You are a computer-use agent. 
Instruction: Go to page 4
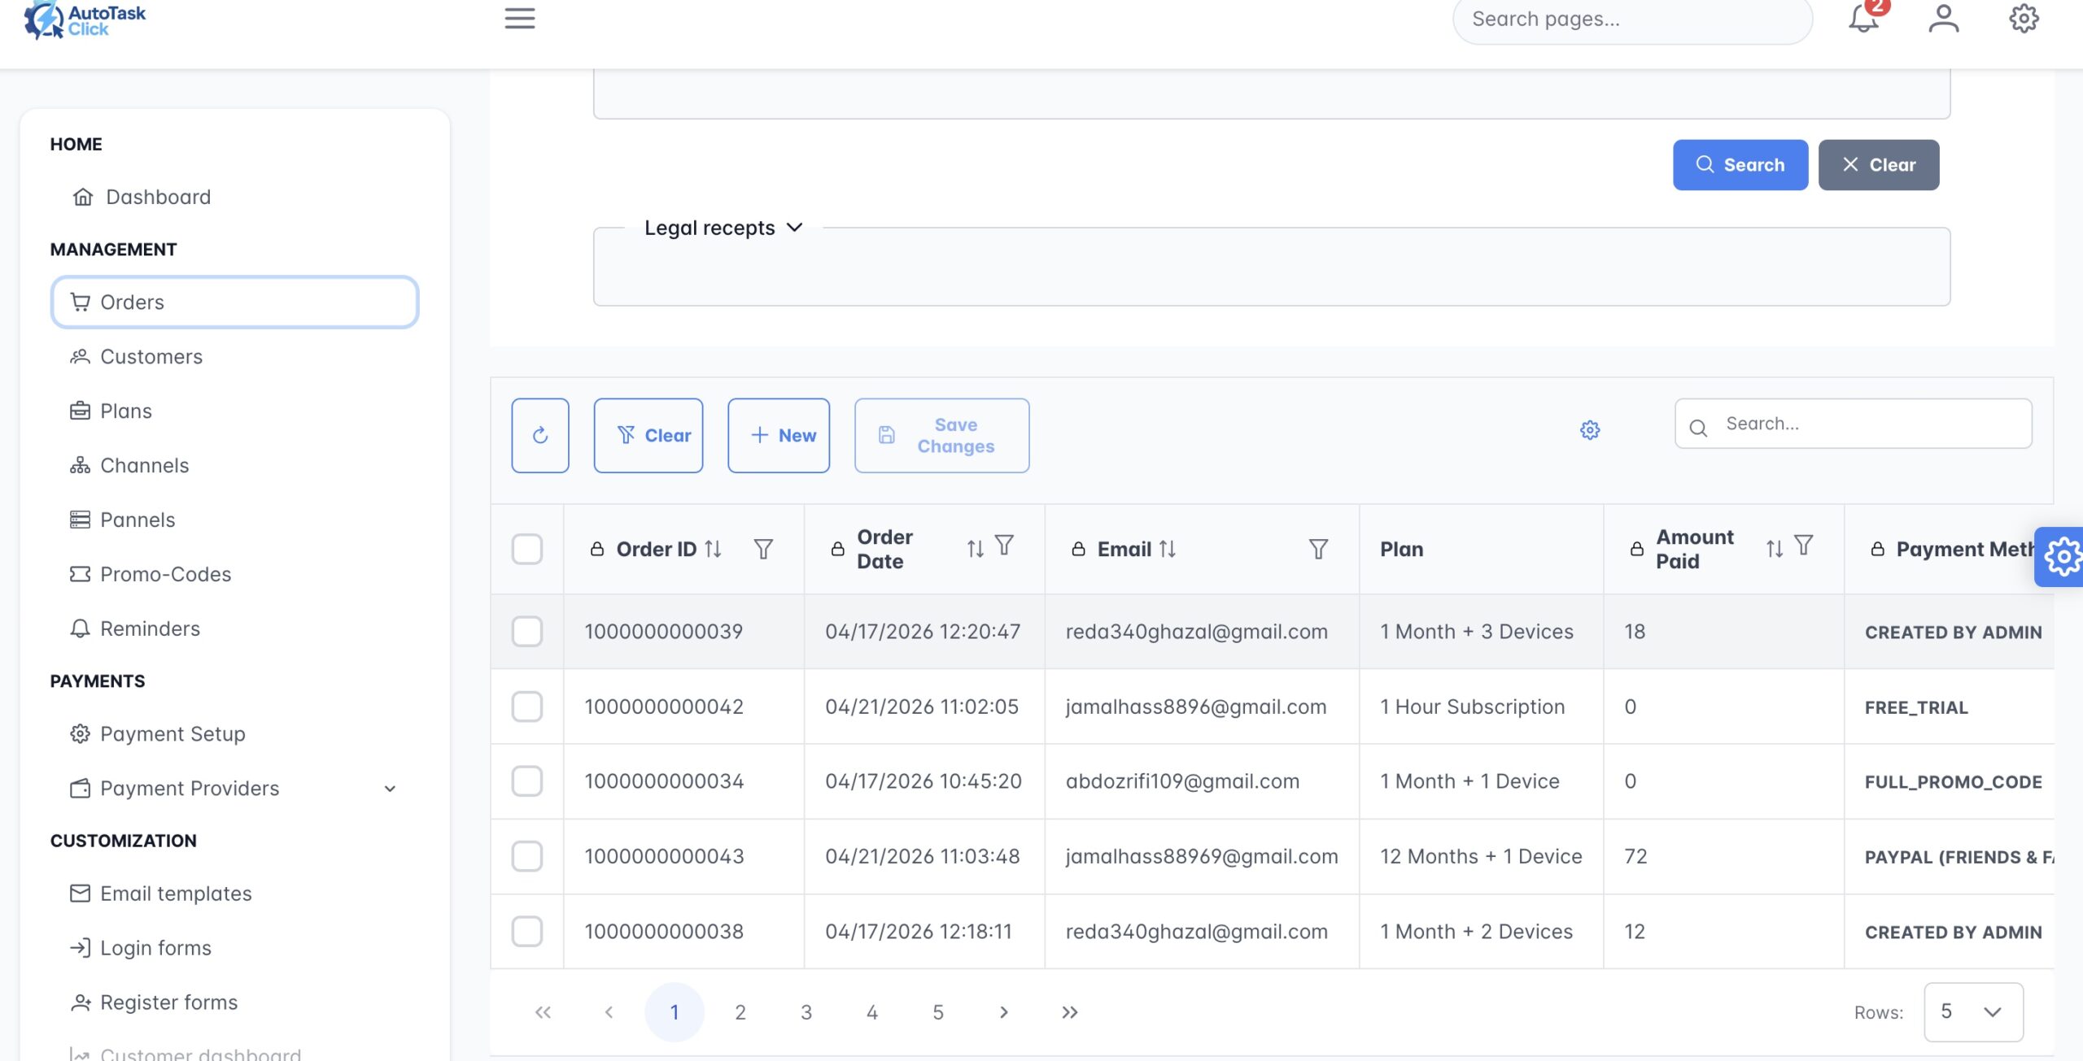(872, 1012)
